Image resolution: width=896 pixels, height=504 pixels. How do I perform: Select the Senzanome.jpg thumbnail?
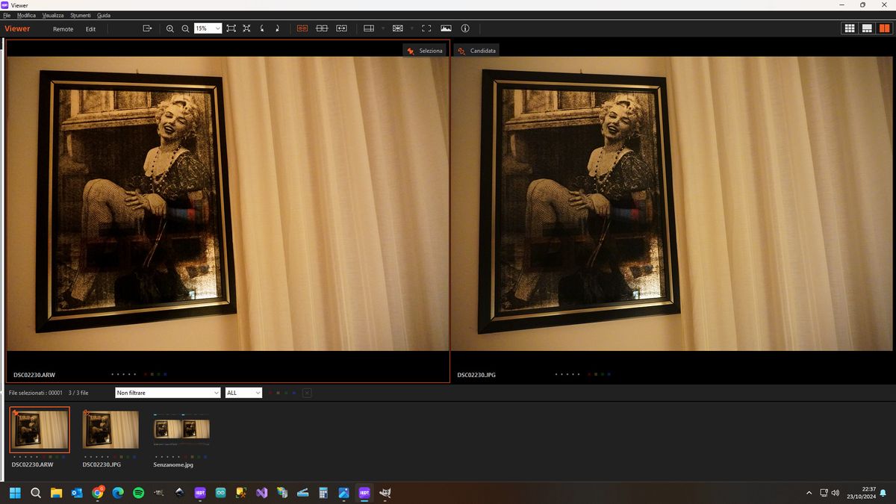[181, 429]
